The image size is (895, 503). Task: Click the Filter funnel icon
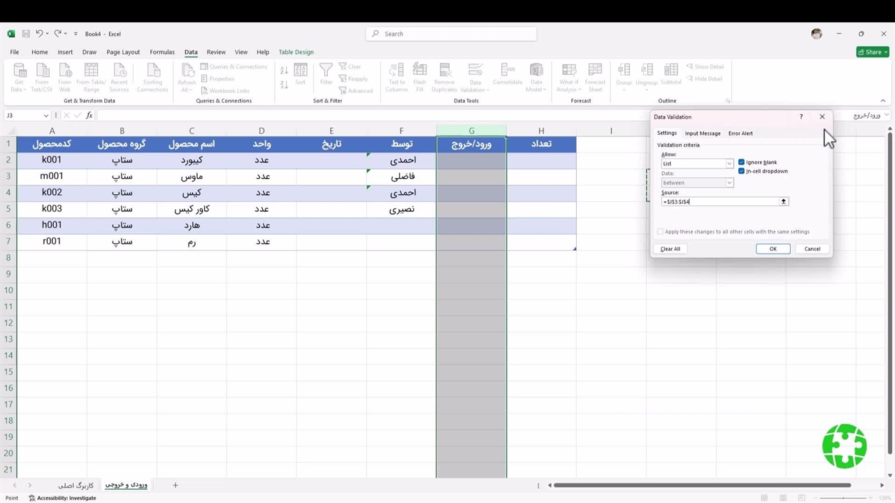326,71
